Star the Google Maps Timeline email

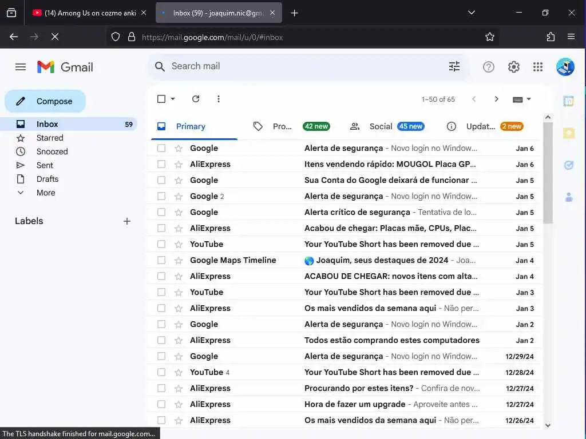pos(179,260)
